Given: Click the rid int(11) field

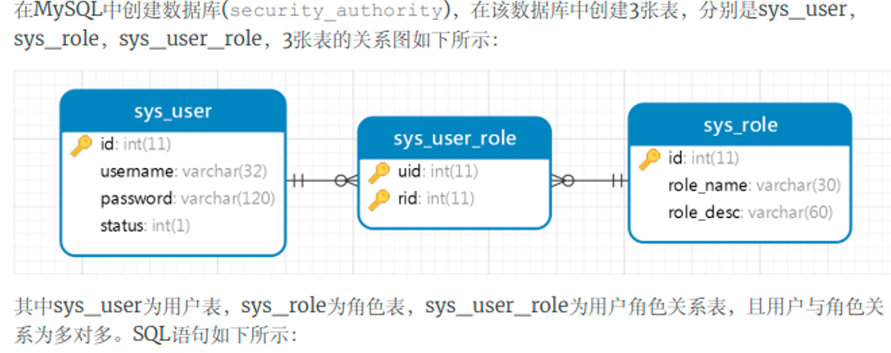Looking at the screenshot, I should pos(435,199).
